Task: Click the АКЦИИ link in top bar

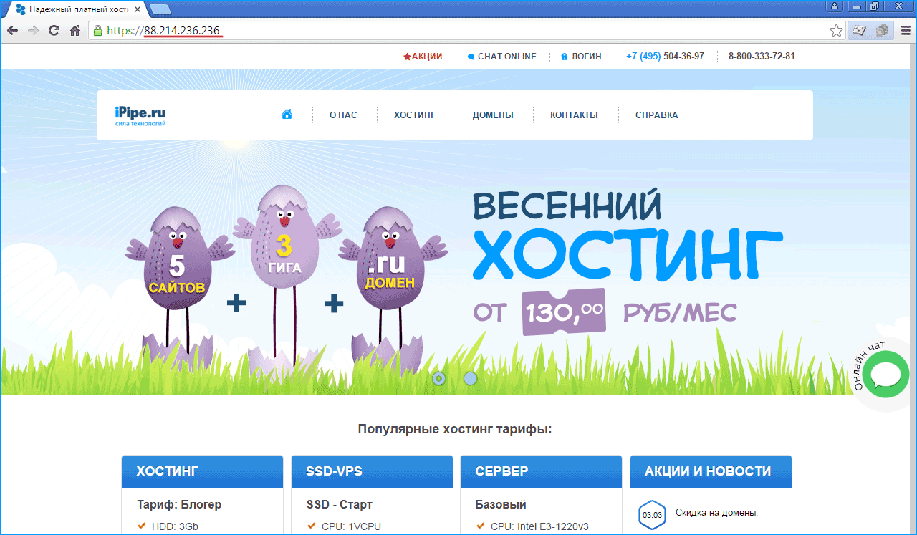Action: click(423, 57)
